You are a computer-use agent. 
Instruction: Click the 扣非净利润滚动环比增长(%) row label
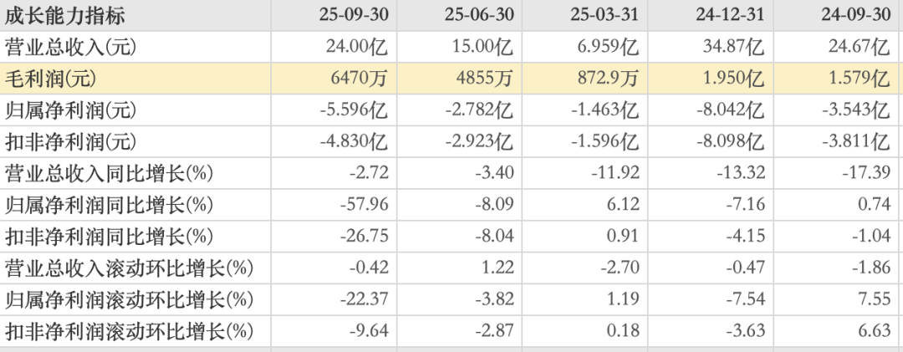click(x=128, y=331)
